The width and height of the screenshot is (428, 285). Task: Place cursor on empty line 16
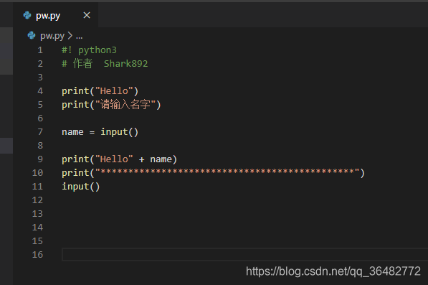coord(244,255)
